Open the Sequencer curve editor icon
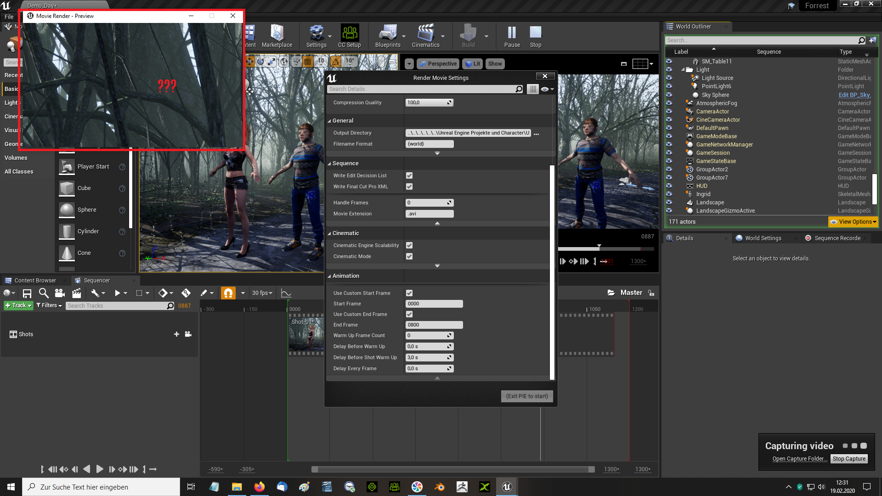Screen dimensions: 882x496 click(286, 293)
